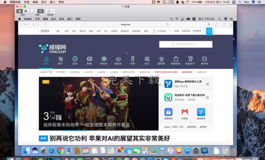
Task: Open the hamburger menu beside 威锋网
Action: click(58, 31)
